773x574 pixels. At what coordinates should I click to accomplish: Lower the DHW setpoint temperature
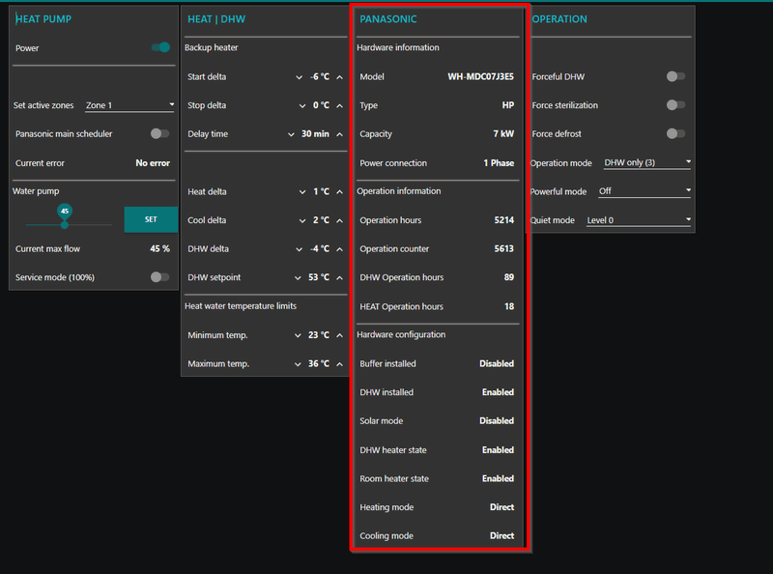point(298,278)
